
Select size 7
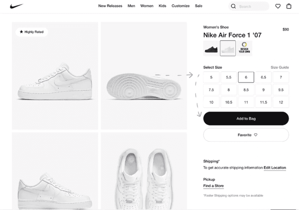point(281,77)
